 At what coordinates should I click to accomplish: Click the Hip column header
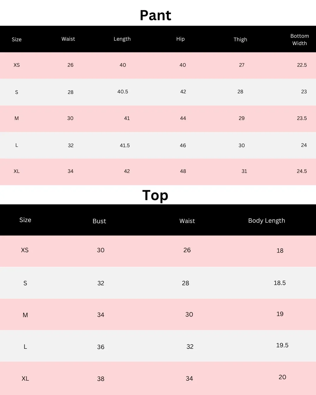(181, 39)
